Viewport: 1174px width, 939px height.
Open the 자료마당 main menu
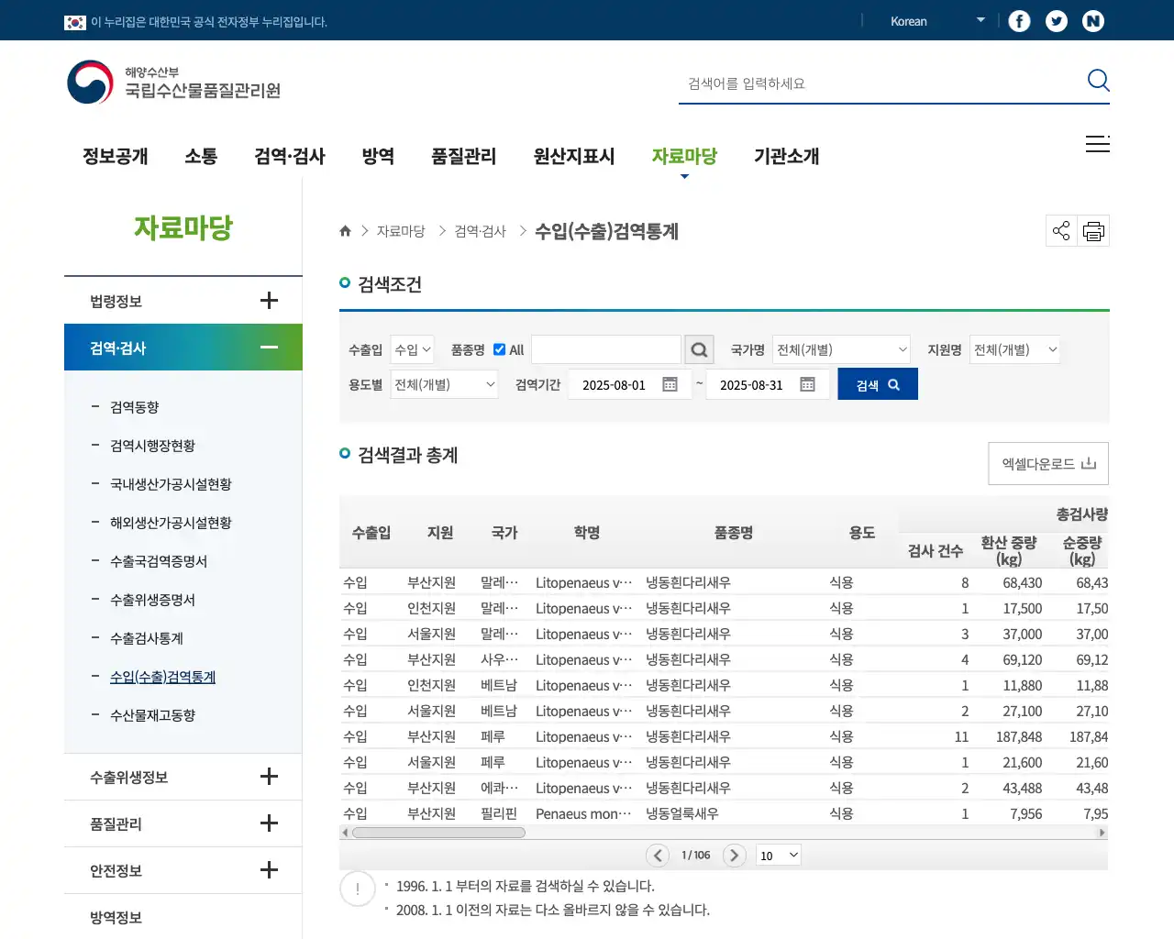[684, 156]
